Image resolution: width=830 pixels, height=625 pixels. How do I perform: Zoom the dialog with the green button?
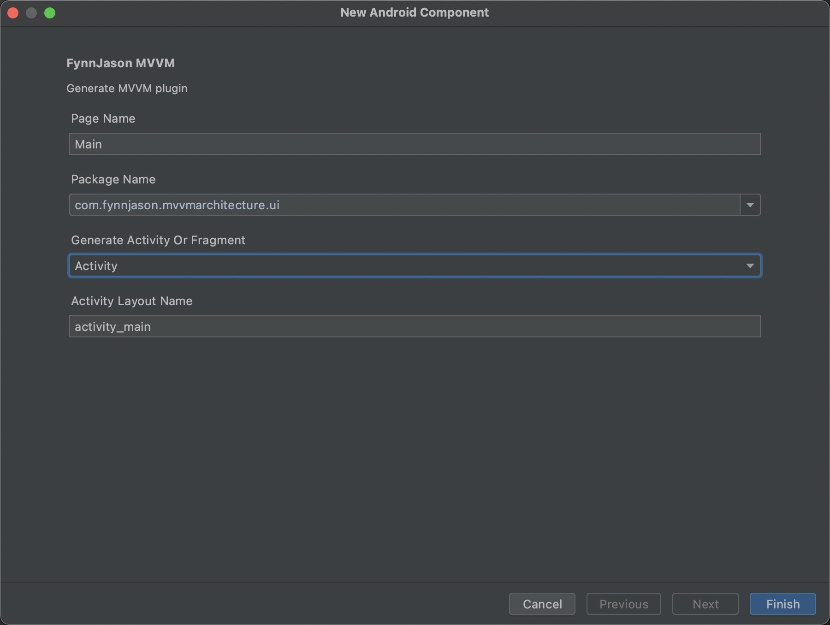click(x=51, y=12)
